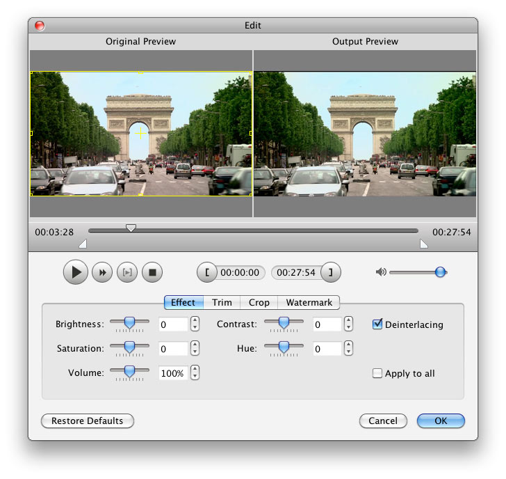Screen dimensions: 506x479
Task: Increase Saturation with the stepper up arrow
Action: [x=195, y=345]
